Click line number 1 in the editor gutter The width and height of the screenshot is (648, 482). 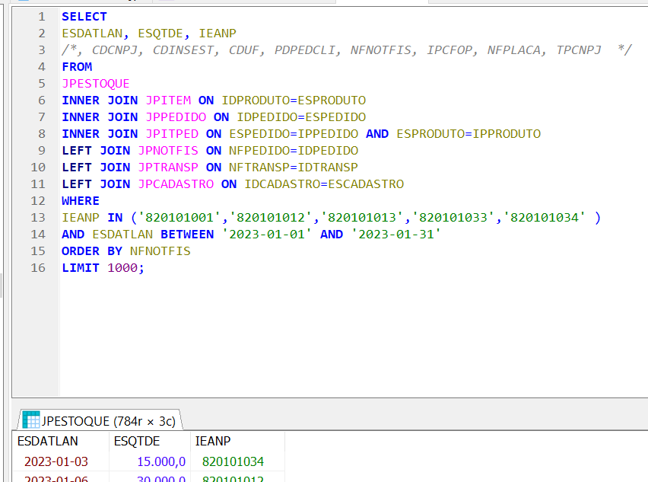point(41,17)
